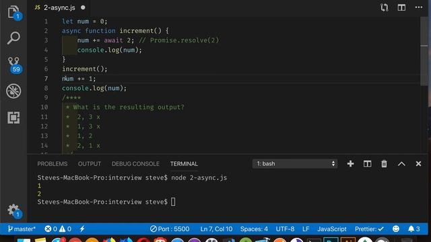431x242 pixels.
Task: Close the terminal panel
Action: coord(418,164)
